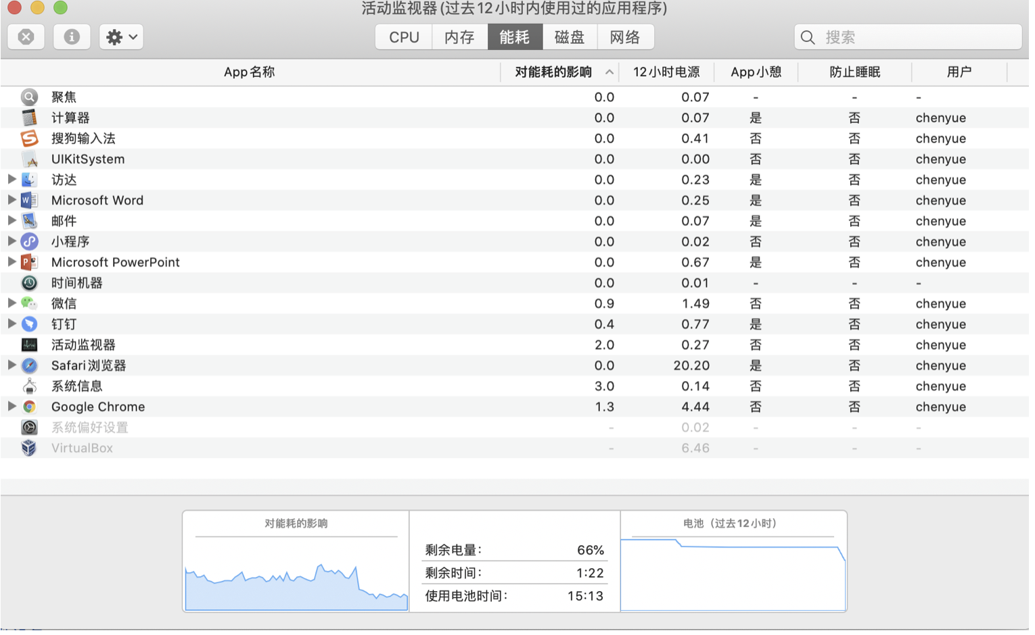Click the Microsoft Word app icon
1035x635 pixels.
(29, 201)
